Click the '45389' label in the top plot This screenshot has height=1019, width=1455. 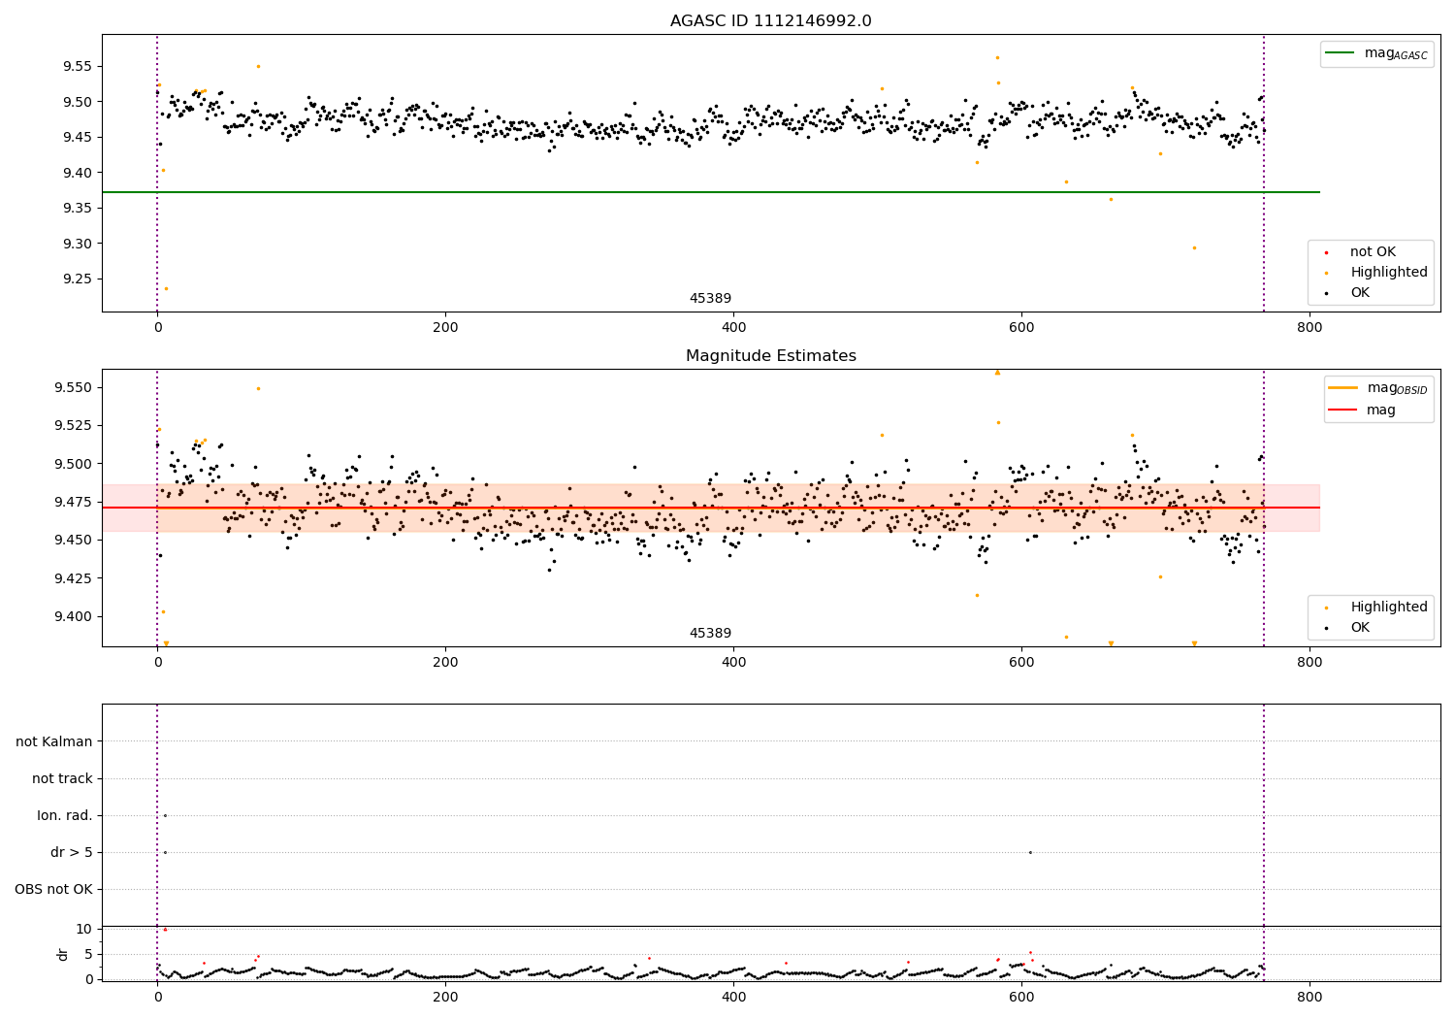710,299
